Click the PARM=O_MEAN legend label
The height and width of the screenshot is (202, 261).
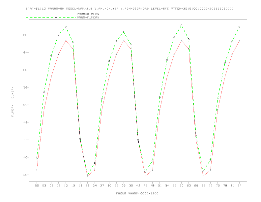88,14
